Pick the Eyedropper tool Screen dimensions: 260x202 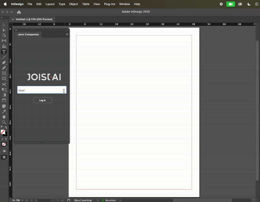click(4, 112)
